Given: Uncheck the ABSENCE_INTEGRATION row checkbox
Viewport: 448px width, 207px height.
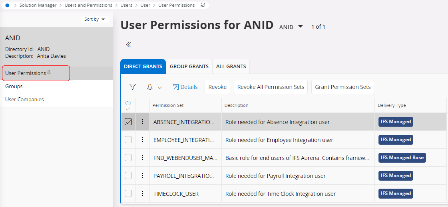Looking at the screenshot, I should [x=128, y=122].
